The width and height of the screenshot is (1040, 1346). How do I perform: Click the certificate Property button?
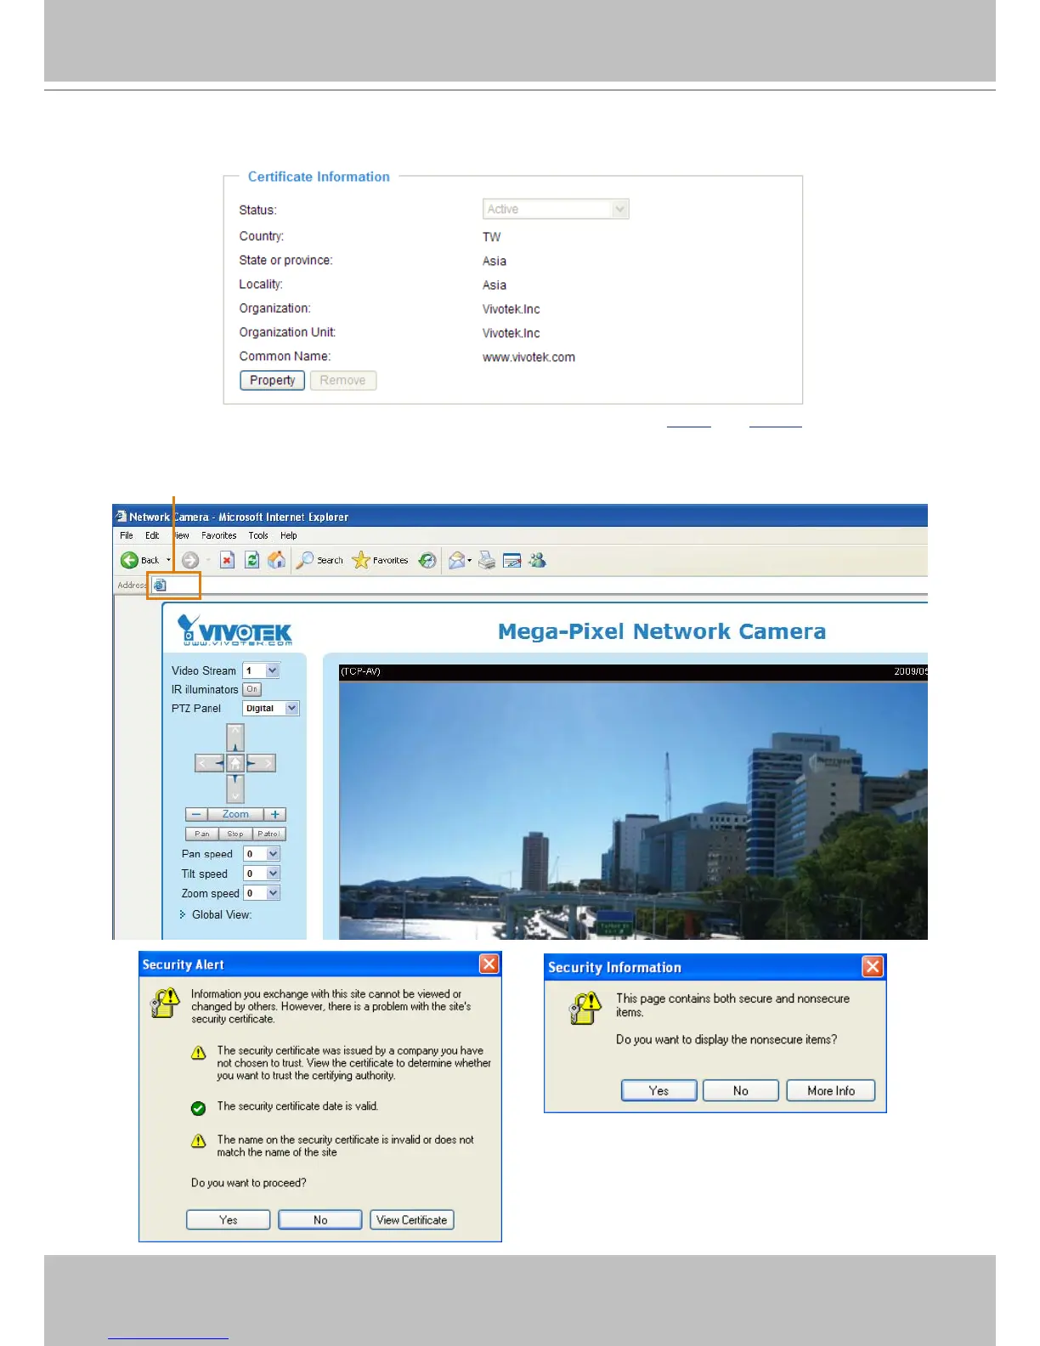[x=273, y=381]
